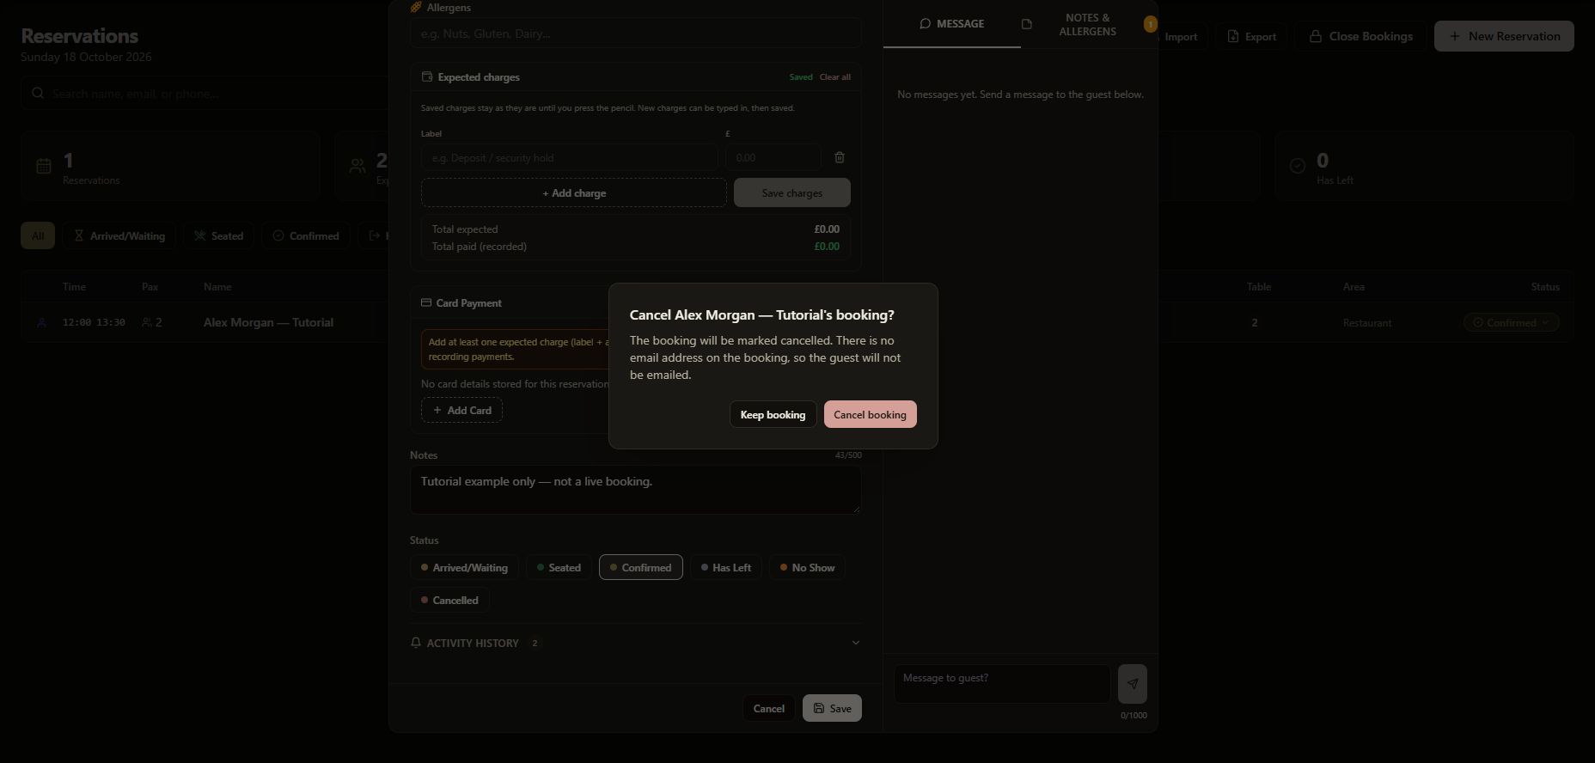1595x763 pixels.
Task: Choose Keep booking in the dialog
Action: click(x=773, y=414)
